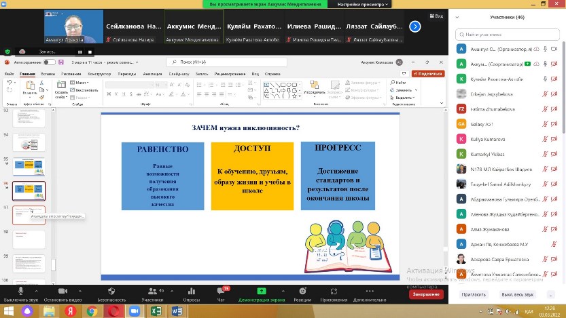Click the participant search field
This screenshot has height=318, width=566.
click(510, 33)
